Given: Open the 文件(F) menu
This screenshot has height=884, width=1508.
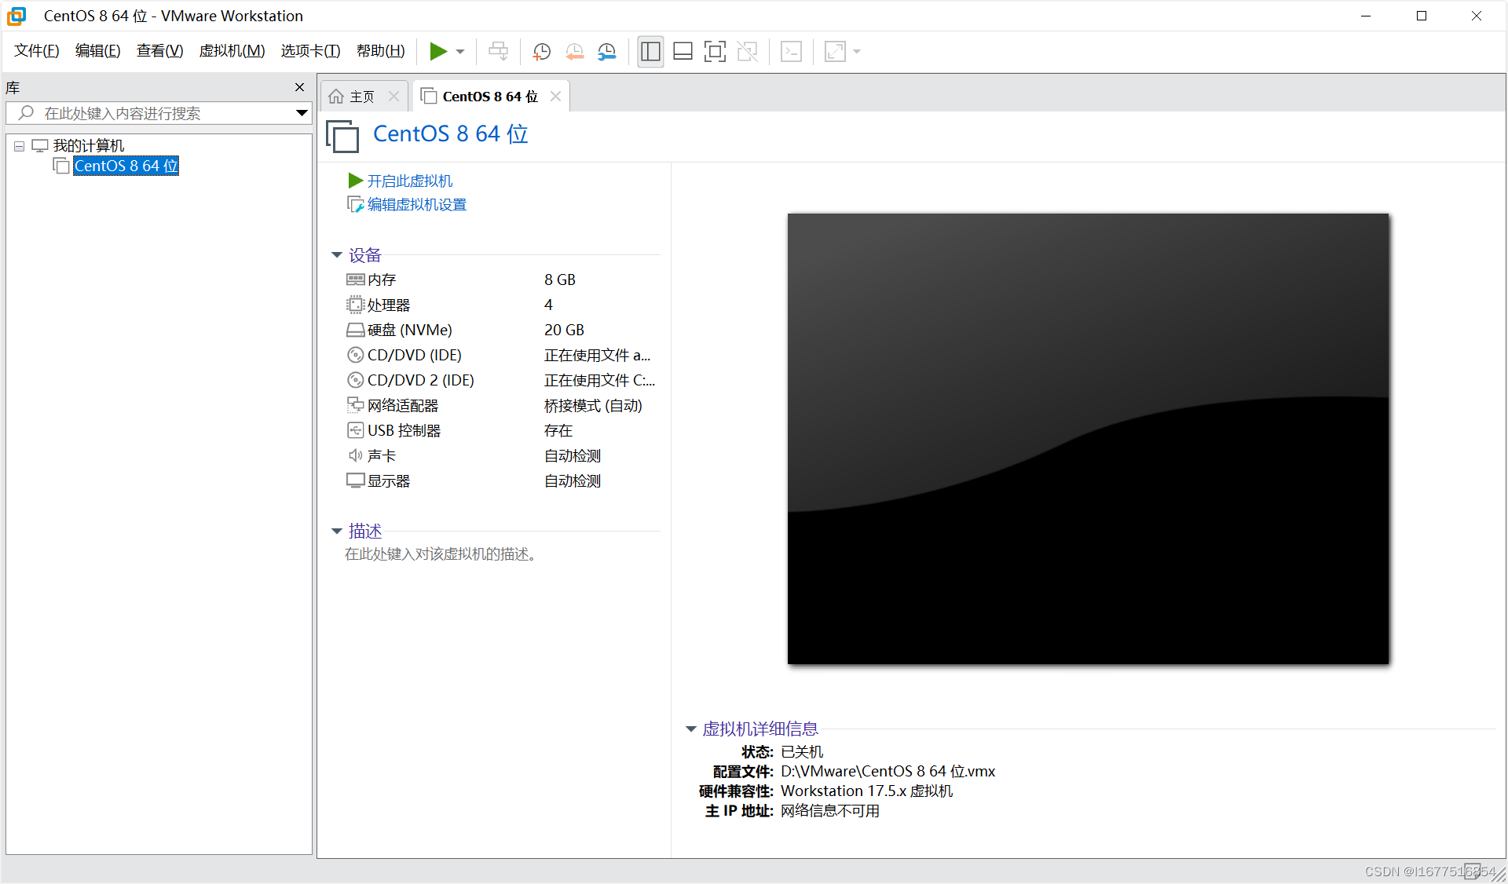Looking at the screenshot, I should 37,51.
